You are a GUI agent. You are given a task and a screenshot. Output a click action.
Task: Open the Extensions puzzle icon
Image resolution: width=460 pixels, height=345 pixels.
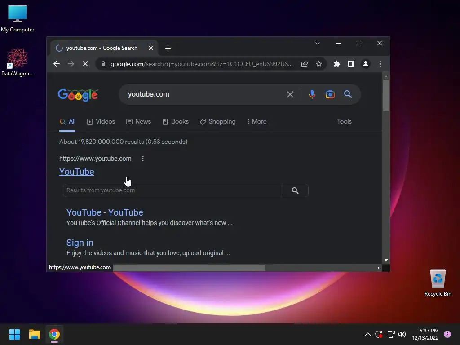[x=336, y=64]
